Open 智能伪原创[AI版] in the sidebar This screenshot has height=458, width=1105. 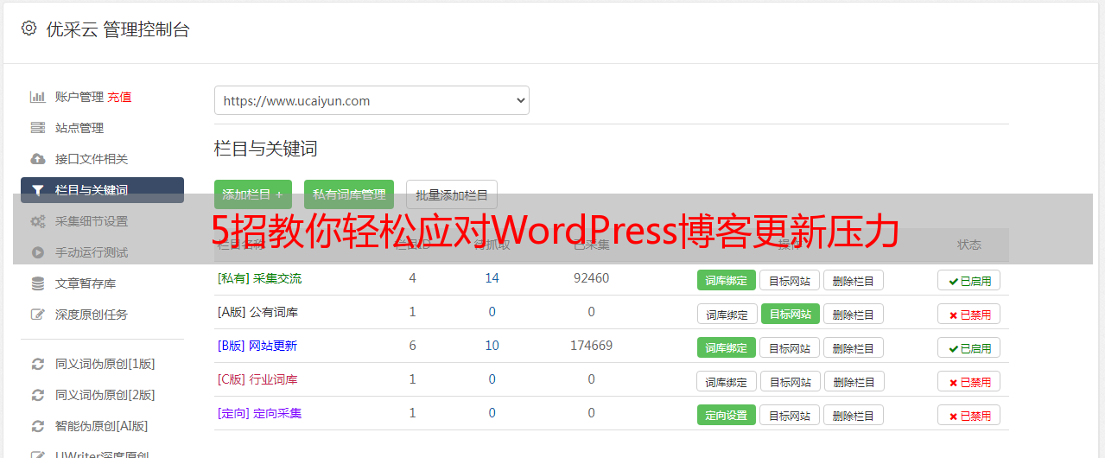click(102, 426)
